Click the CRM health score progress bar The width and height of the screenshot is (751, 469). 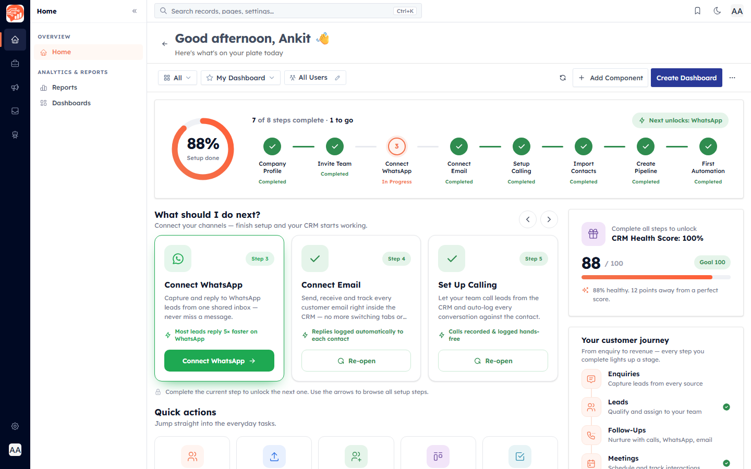(x=656, y=277)
